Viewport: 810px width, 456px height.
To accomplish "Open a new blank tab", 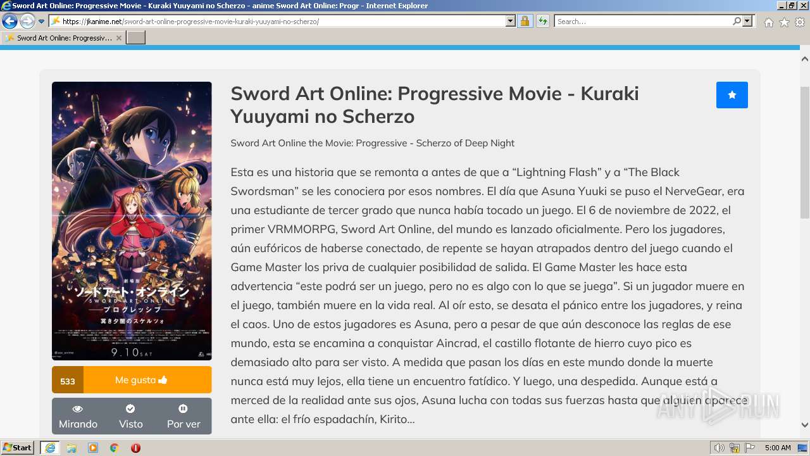I will click(x=136, y=38).
